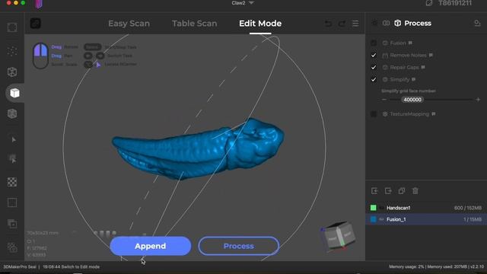The width and height of the screenshot is (487, 274).
Task: Choose the wireframe cube view in sidebar
Action: [12, 72]
